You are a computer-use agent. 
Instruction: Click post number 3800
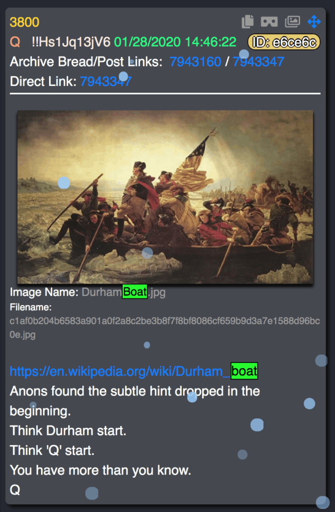[25, 22]
